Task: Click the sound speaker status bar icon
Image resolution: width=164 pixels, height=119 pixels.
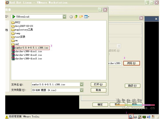Action: click(148, 117)
